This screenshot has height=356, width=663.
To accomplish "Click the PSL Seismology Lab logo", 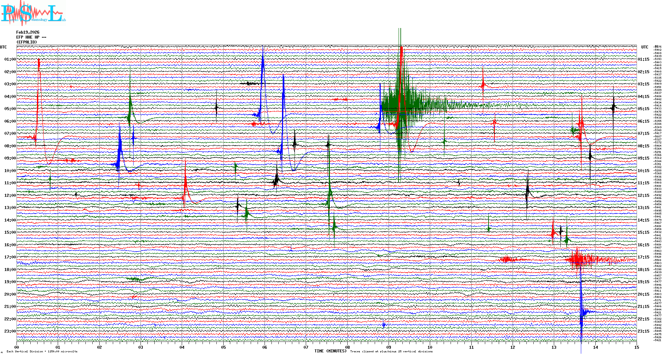I will coord(33,13).
